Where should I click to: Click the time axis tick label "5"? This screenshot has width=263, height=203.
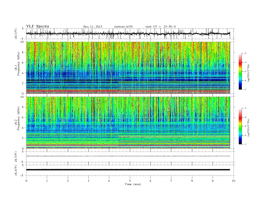coord(130,181)
